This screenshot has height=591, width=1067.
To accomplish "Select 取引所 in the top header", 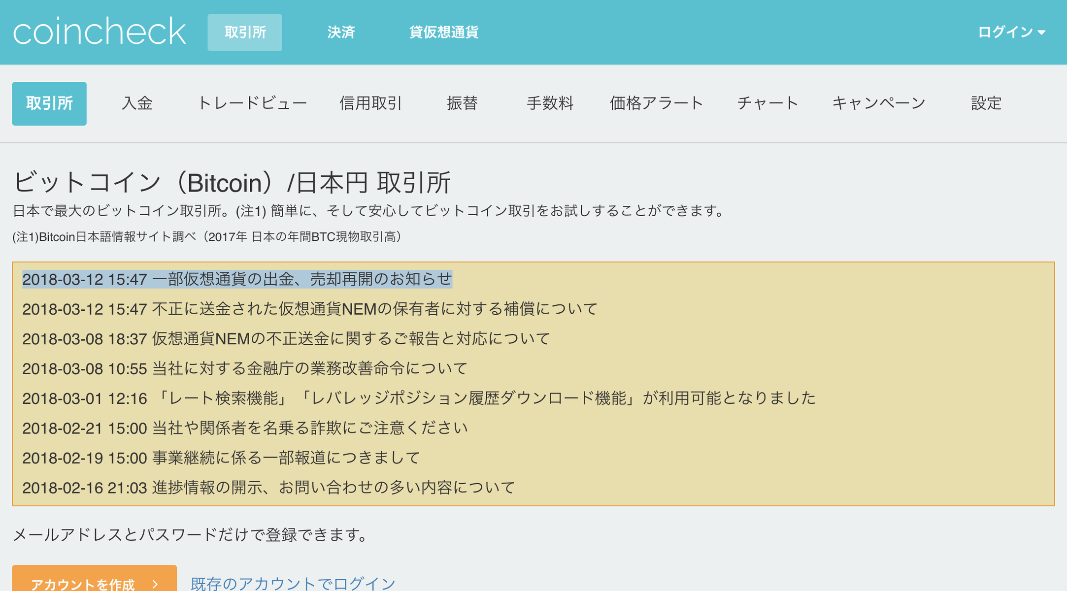I will coord(245,33).
